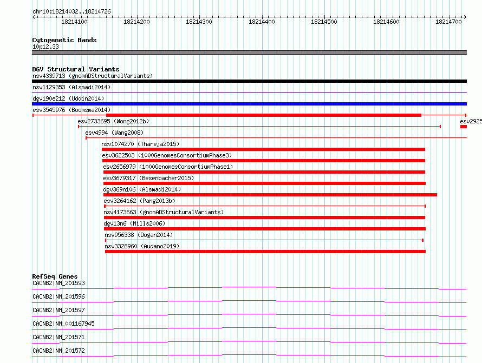
Task: Click the black nsv4339713 variant bar
Action: click(249, 81)
